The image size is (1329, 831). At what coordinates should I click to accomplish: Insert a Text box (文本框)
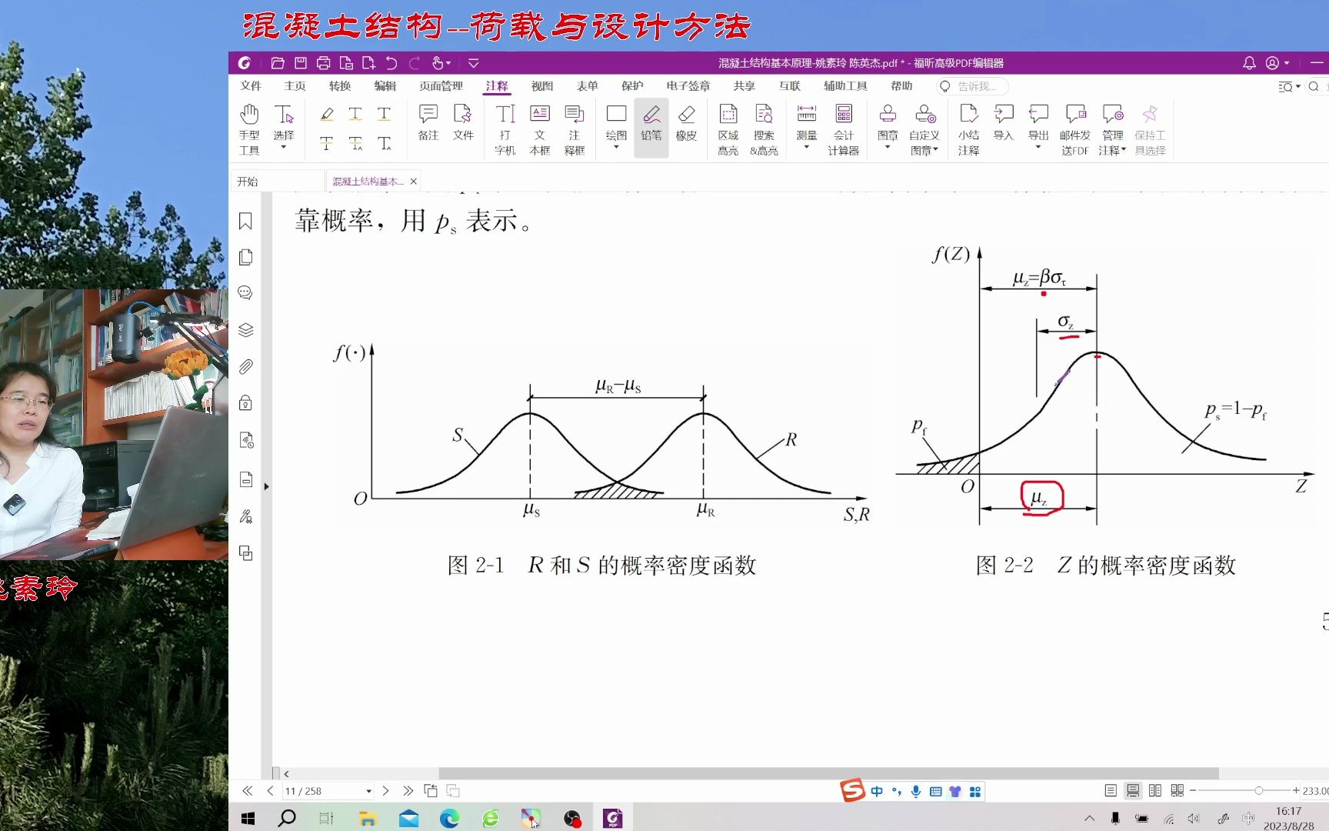[x=540, y=129]
